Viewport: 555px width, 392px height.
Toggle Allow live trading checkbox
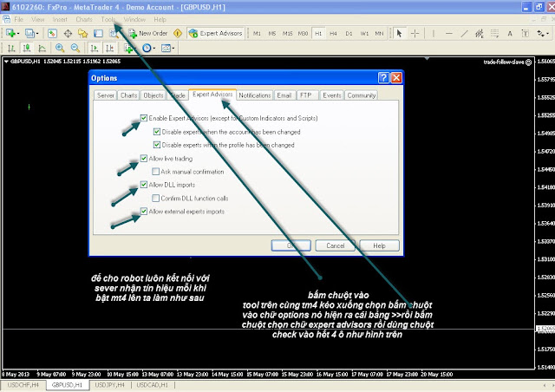tap(144, 159)
